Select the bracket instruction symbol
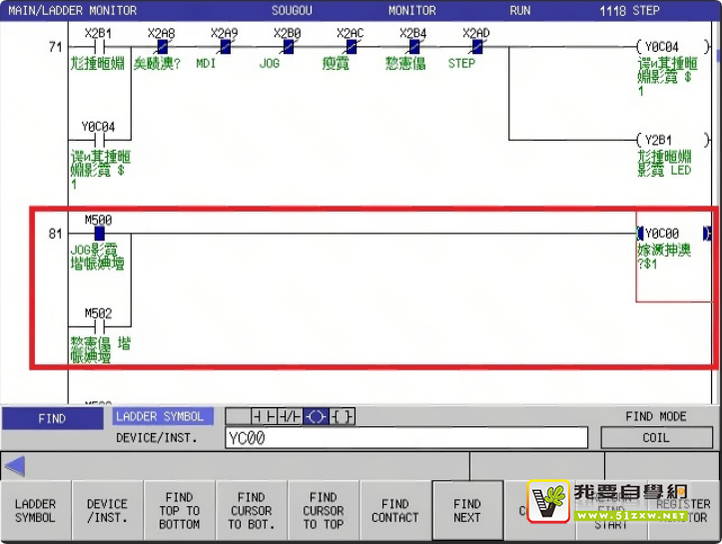The image size is (722, 544). click(x=342, y=416)
